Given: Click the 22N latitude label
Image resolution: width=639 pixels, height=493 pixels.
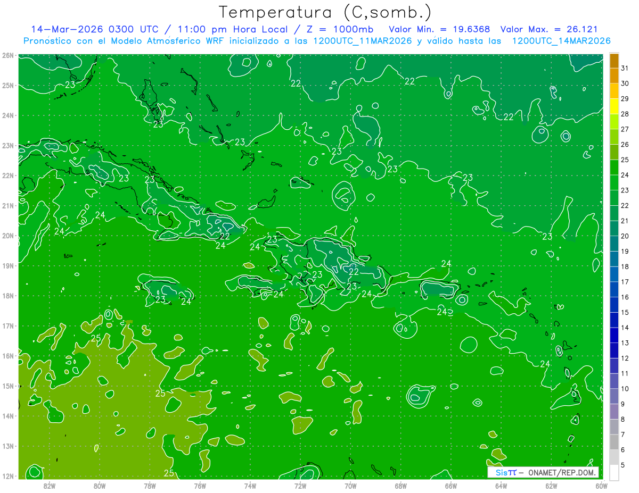Looking at the screenshot, I should point(8,176).
